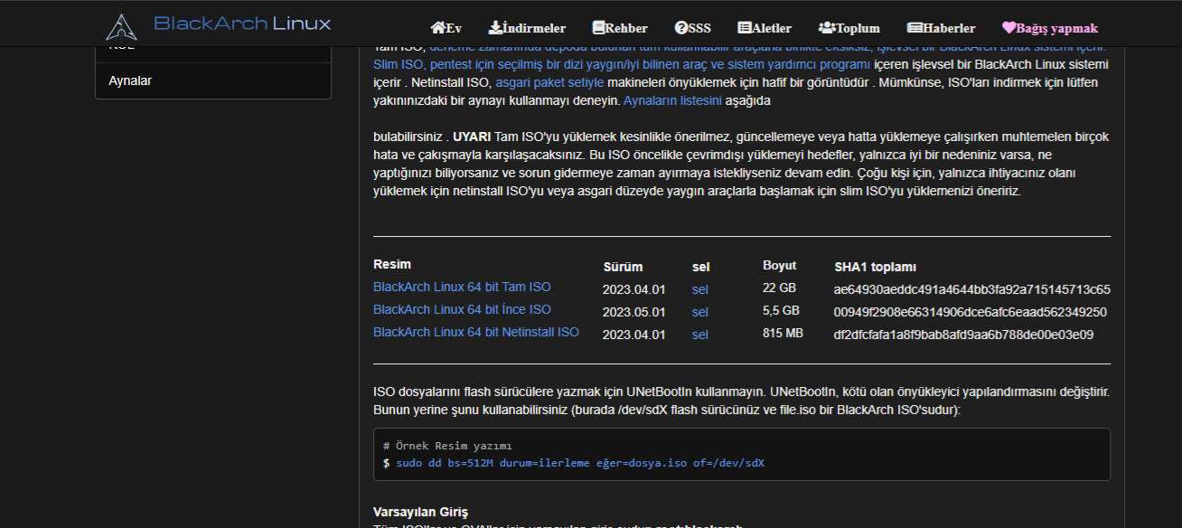Click sel link in the İnce ISO row

[x=700, y=312]
